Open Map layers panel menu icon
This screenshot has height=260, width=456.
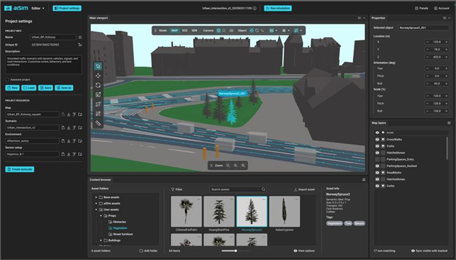click(x=449, y=123)
